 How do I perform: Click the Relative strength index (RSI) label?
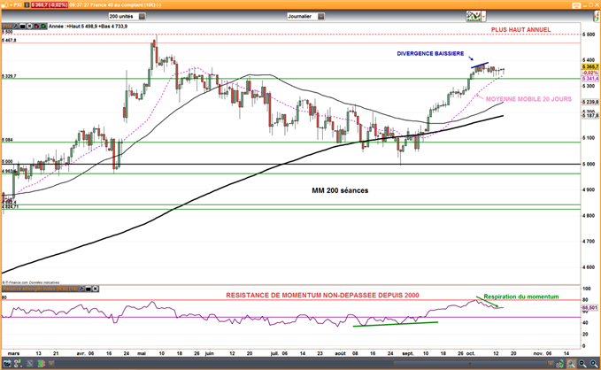pos(40,289)
